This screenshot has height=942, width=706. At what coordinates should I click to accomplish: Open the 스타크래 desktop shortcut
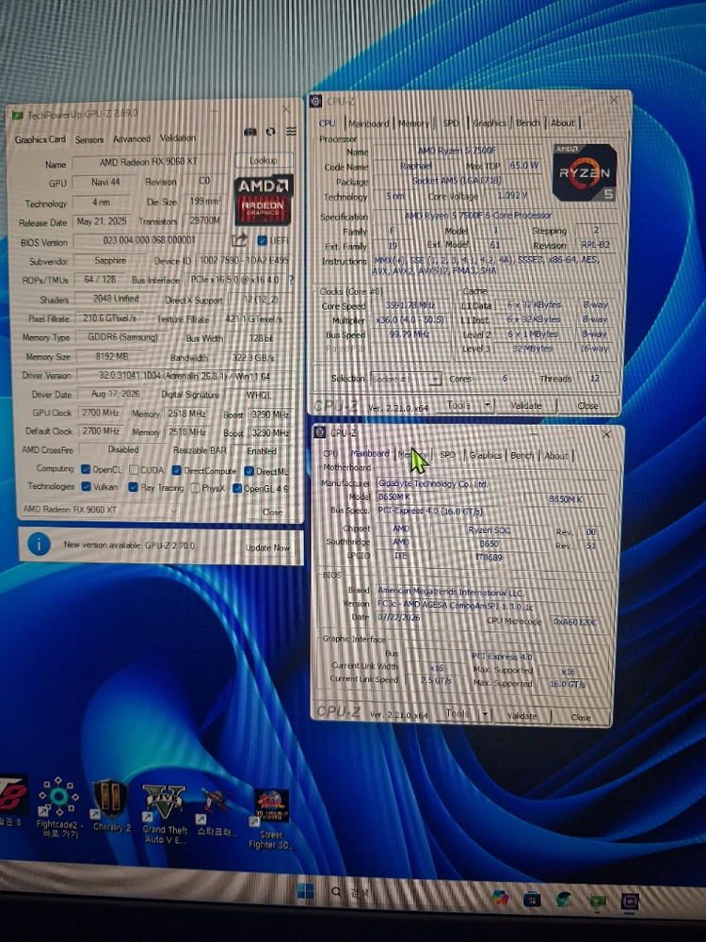pos(217,814)
